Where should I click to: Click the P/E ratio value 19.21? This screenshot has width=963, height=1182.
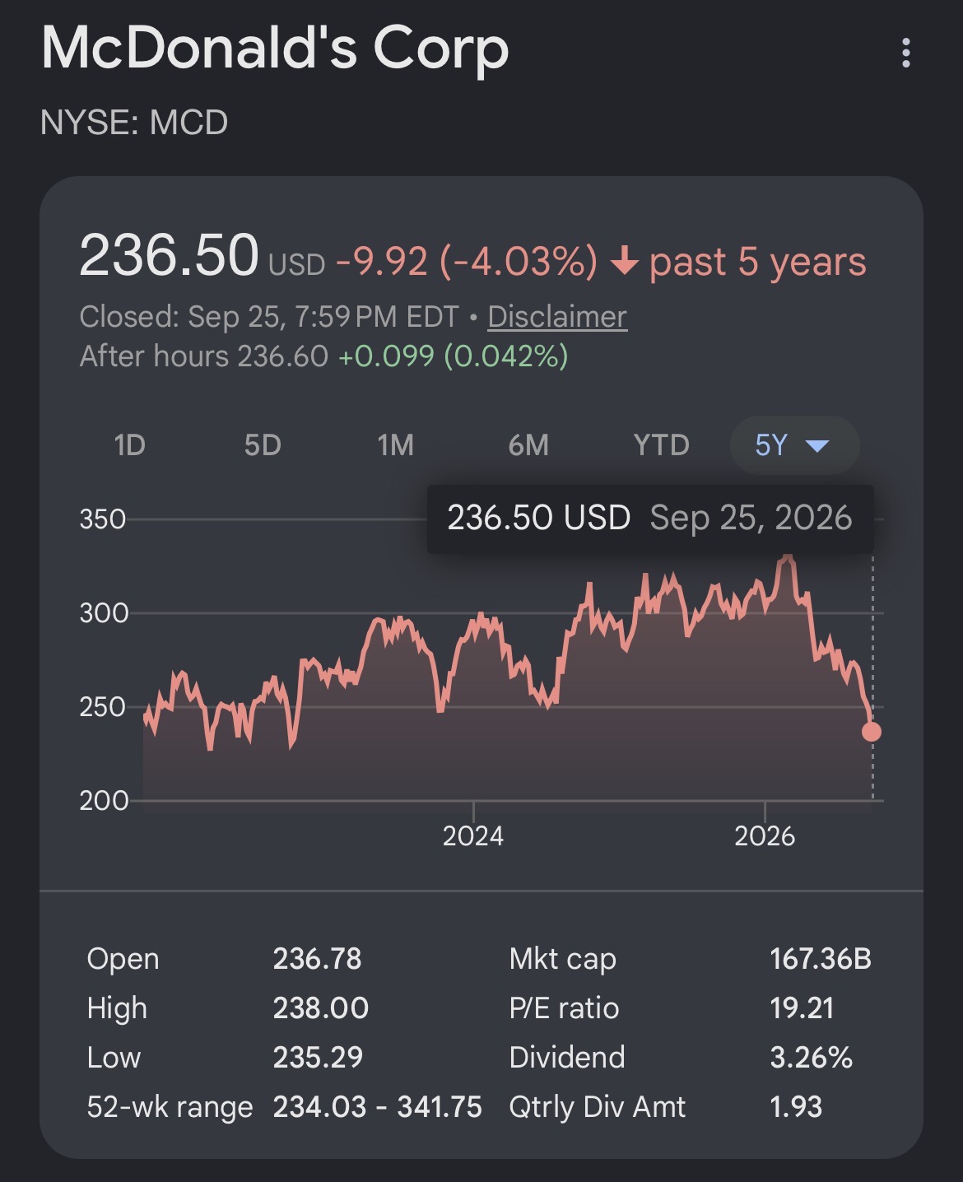802,1008
